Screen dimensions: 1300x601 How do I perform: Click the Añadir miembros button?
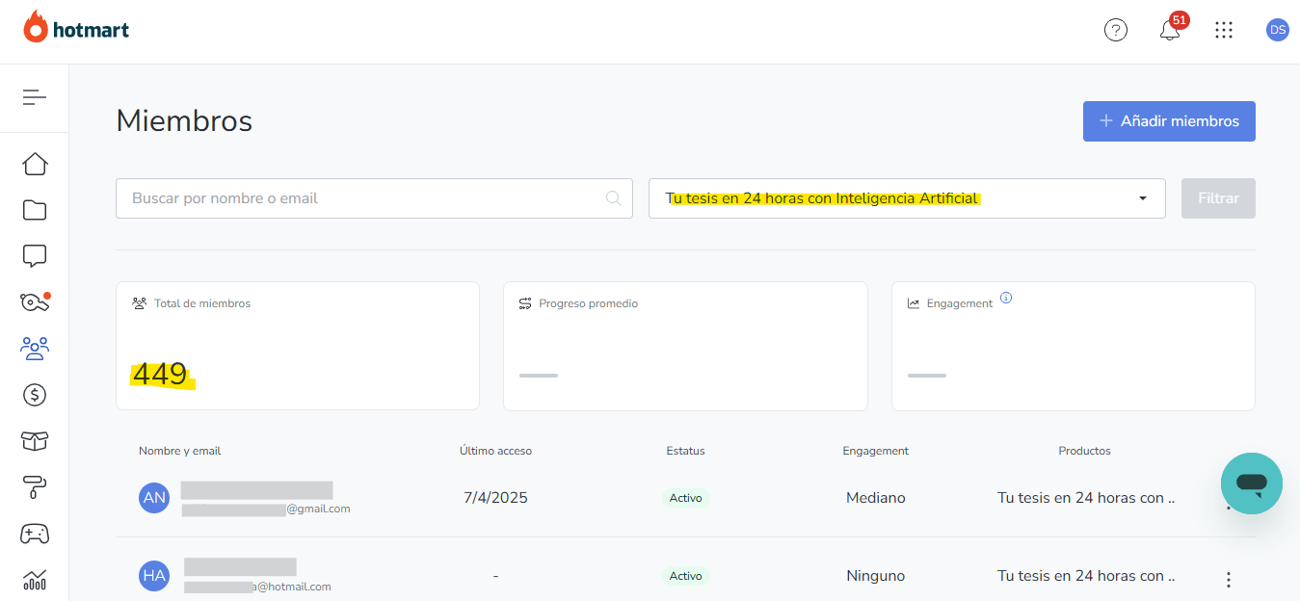point(1169,121)
